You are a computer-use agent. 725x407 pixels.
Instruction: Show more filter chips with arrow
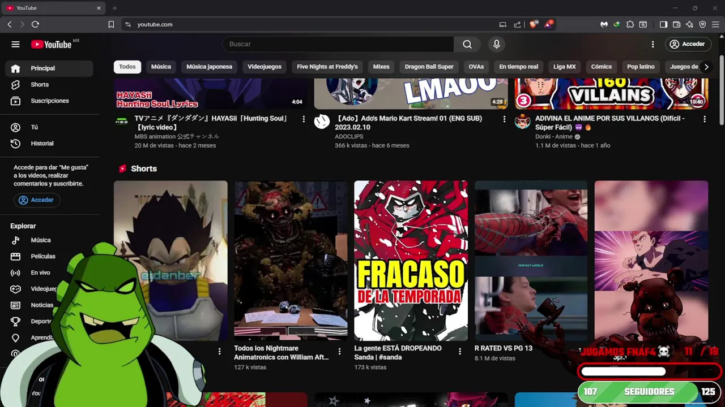[x=706, y=67]
